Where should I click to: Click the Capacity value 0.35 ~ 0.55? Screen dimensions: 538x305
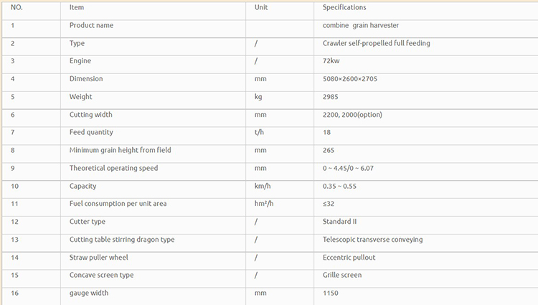tap(339, 187)
